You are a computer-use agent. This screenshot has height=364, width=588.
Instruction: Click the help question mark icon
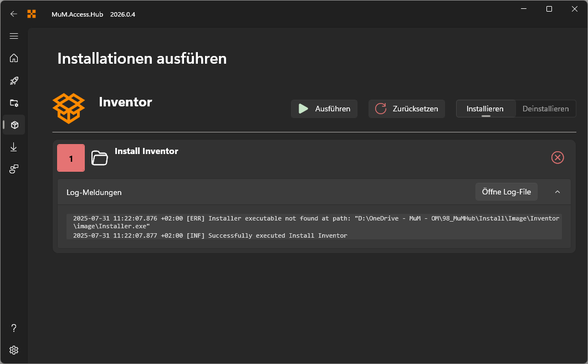(x=13, y=328)
